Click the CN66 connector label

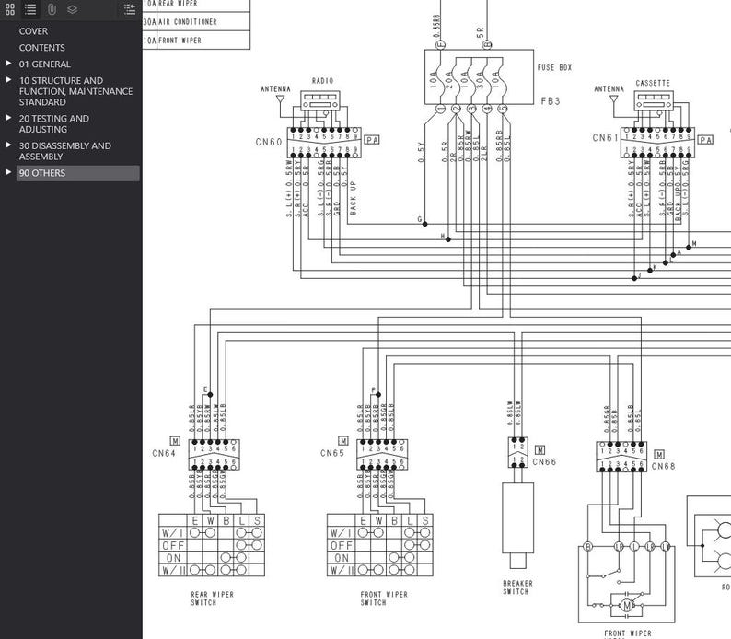point(544,462)
